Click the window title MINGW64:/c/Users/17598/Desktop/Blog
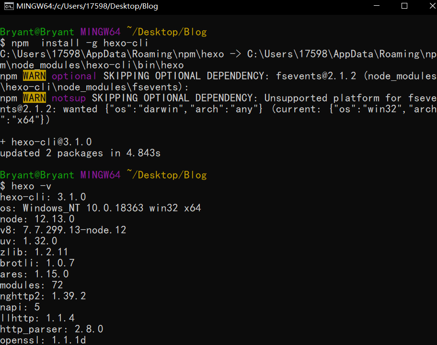The image size is (437, 345). point(87,6)
